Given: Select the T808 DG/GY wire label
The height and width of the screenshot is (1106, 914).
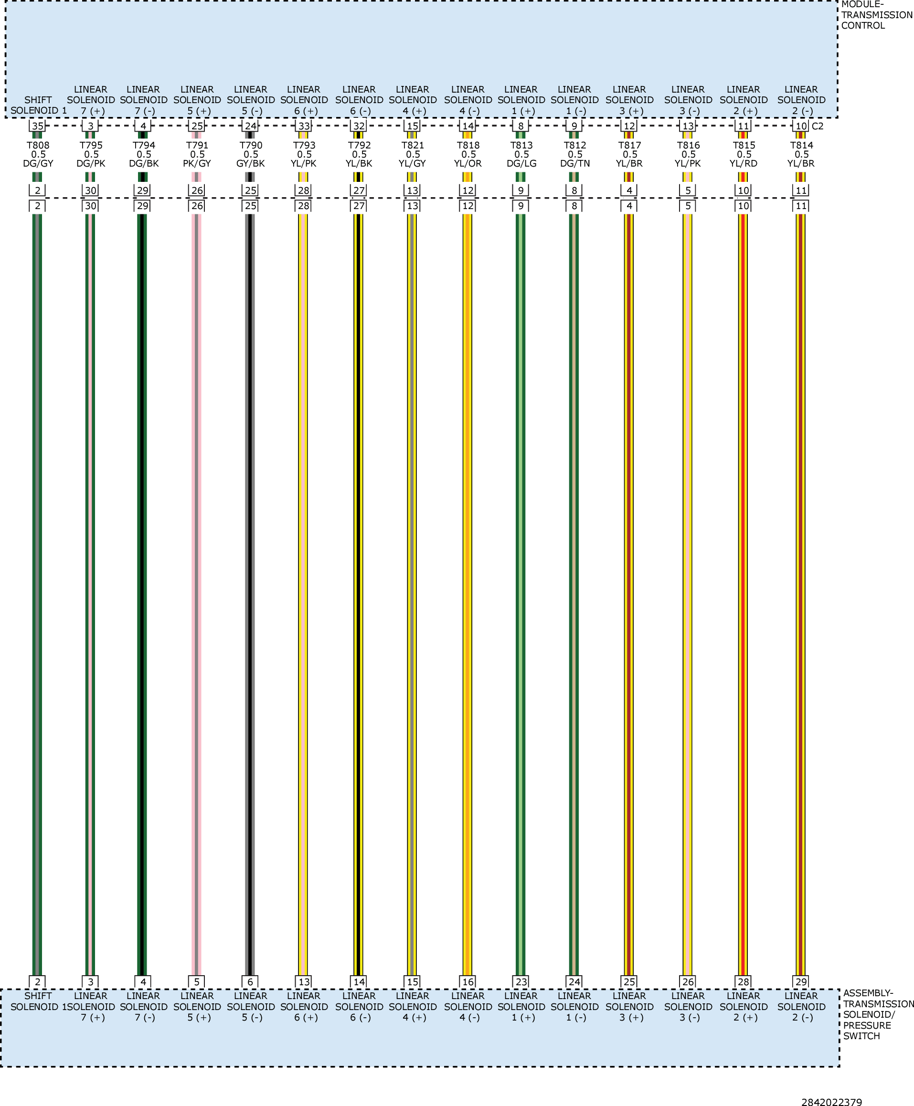Looking at the screenshot, I should (x=38, y=154).
